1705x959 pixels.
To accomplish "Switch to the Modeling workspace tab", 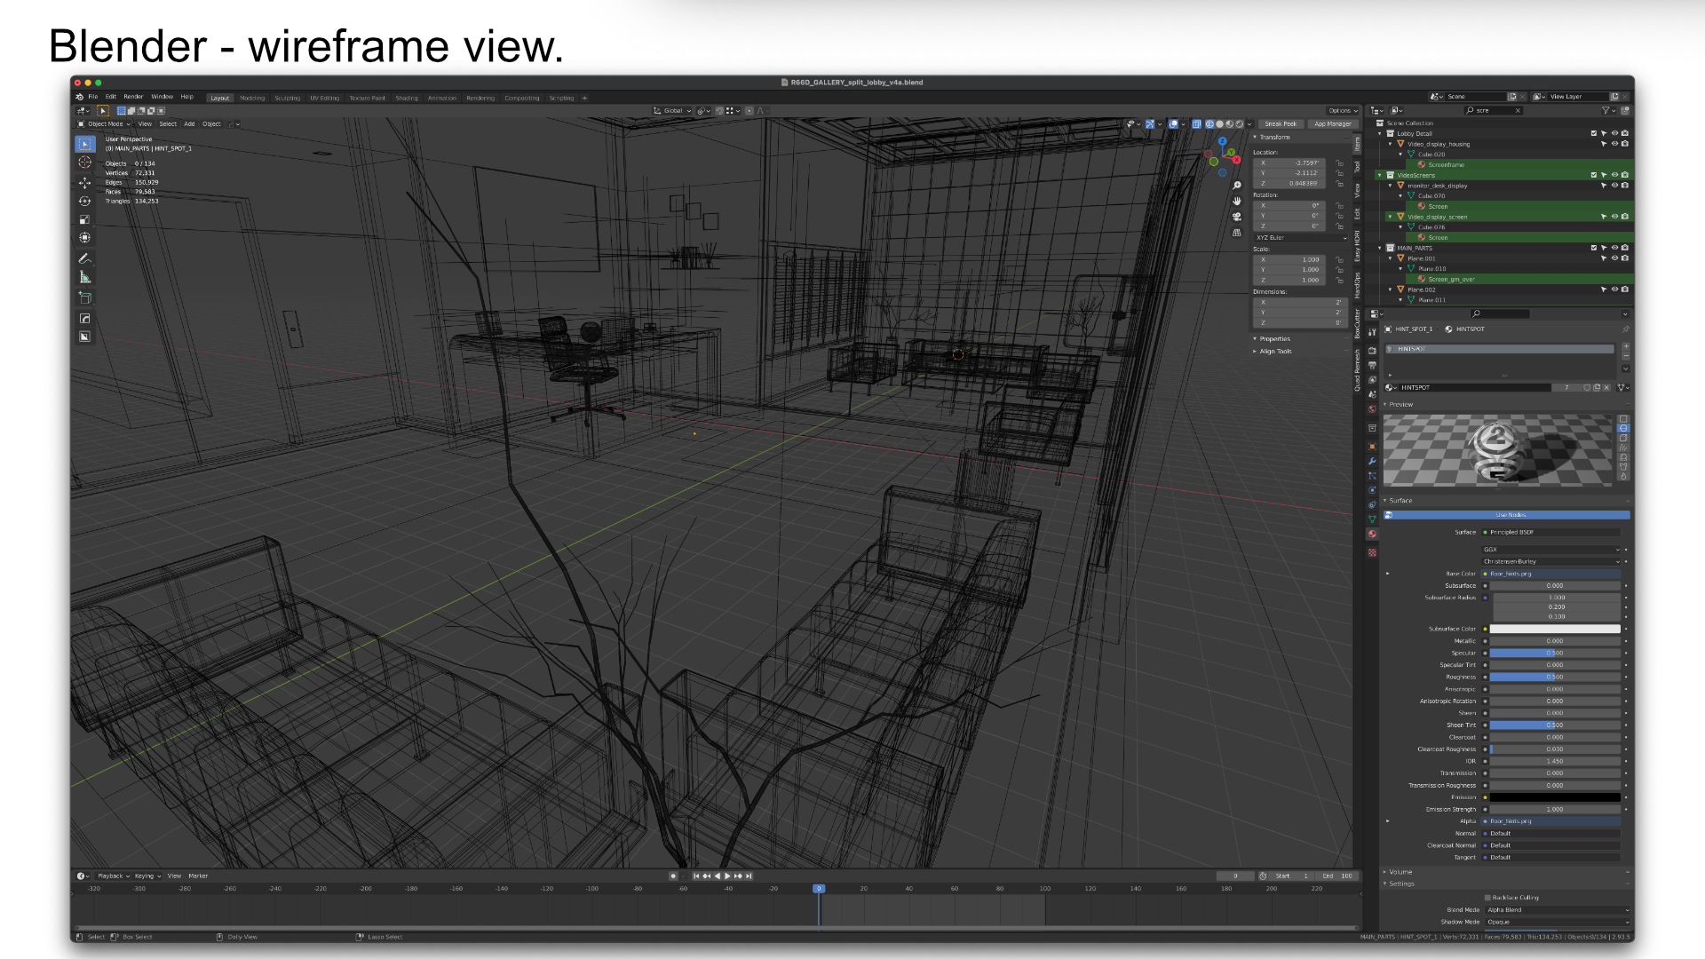I will (x=252, y=99).
